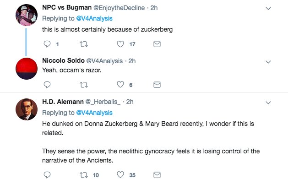The image size is (288, 179).
Task: Retweet H.D. Alemann's tweet with 10 retweets
Action: 84,175
